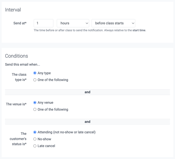Click the Conditions section heading

coord(16,56)
